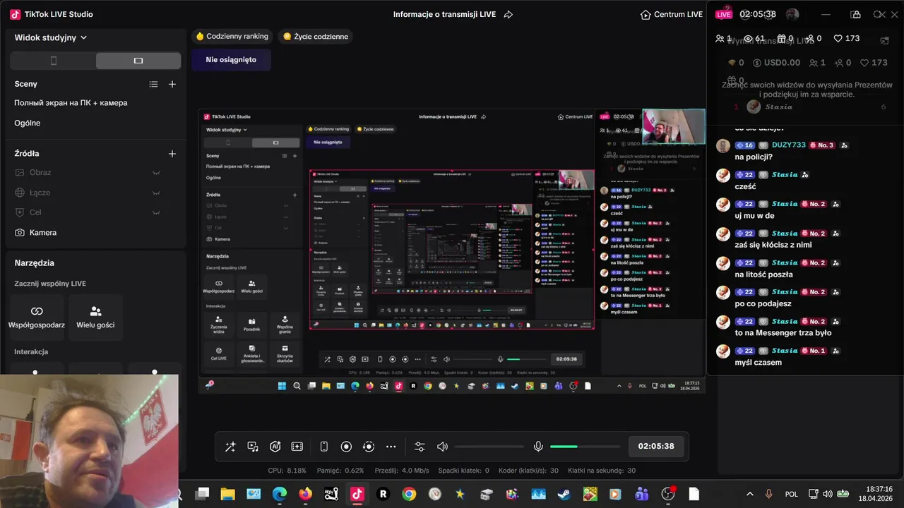Adjust the speaker volume slider

coord(488,447)
